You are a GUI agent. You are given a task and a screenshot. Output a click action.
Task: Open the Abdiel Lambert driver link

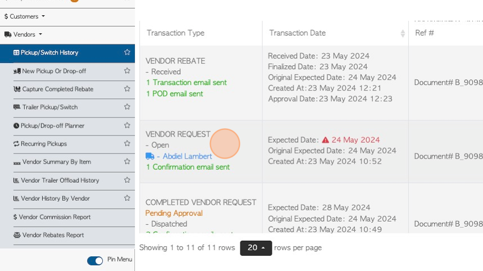[187, 156]
